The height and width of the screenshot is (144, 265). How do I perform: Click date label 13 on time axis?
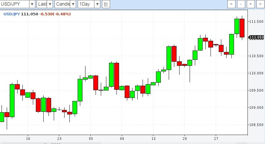tap(153, 139)
